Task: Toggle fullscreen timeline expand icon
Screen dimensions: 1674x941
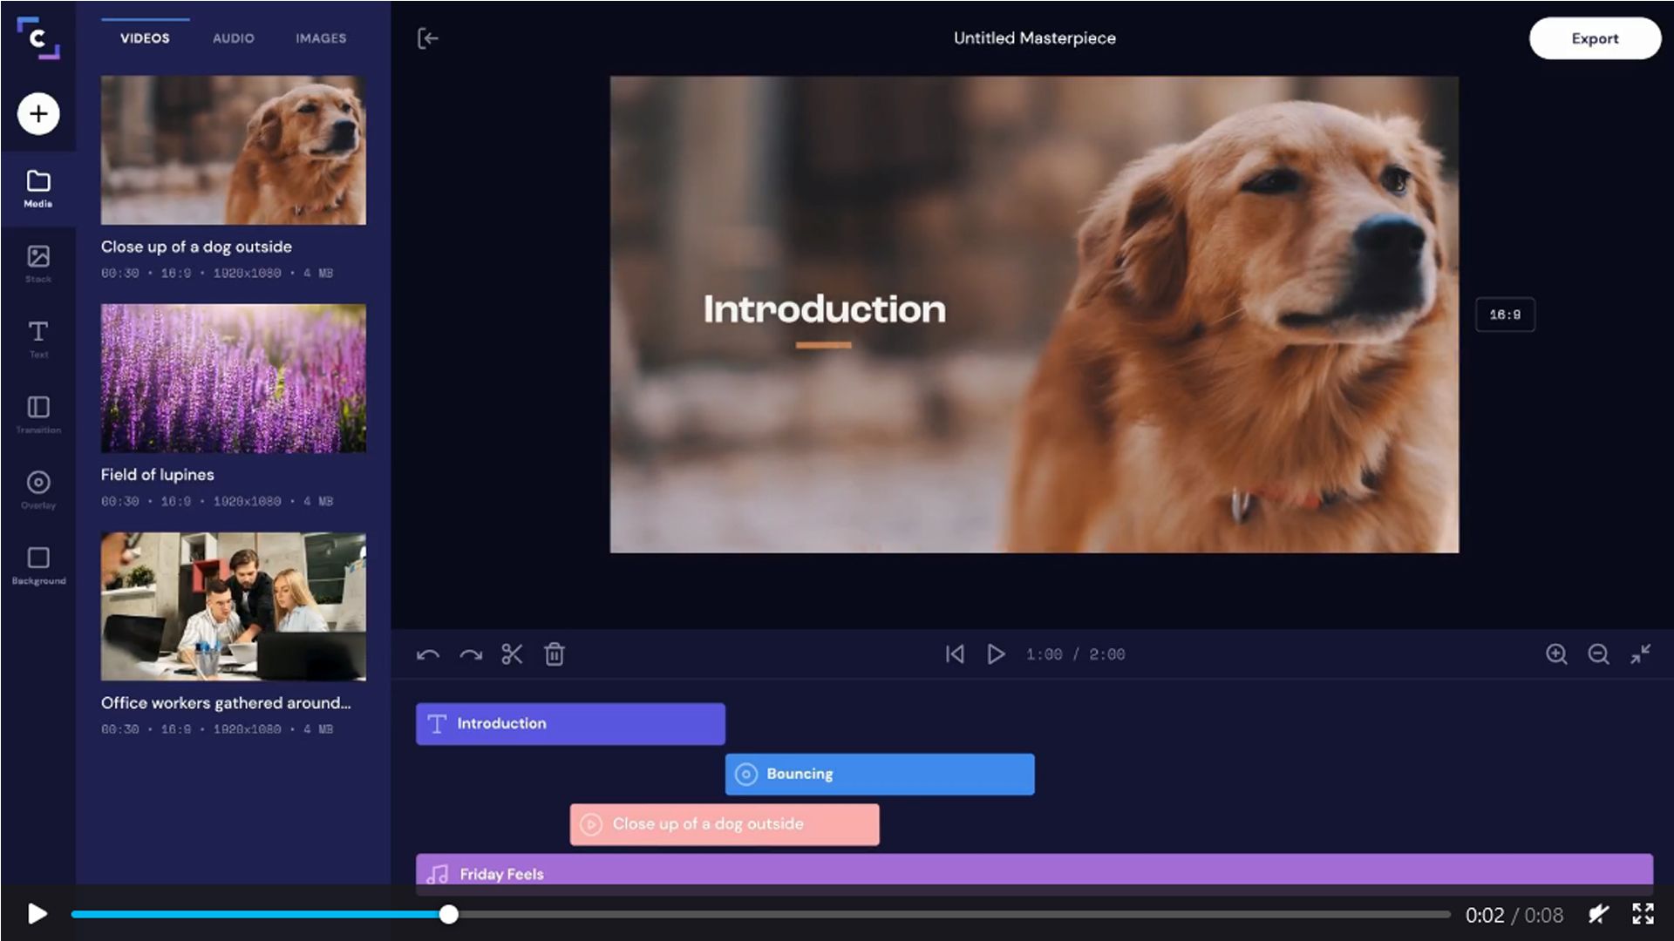Action: 1642,653
